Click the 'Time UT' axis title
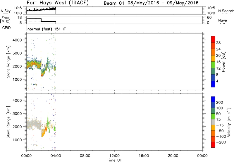The height and width of the screenshot is (162, 234). coord(114,160)
